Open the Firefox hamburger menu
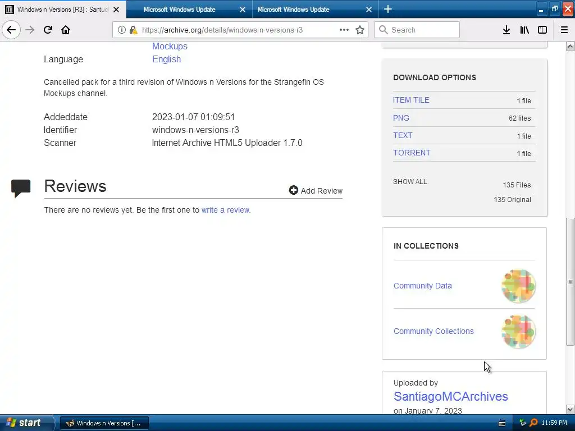This screenshot has height=431, width=575. point(564,30)
